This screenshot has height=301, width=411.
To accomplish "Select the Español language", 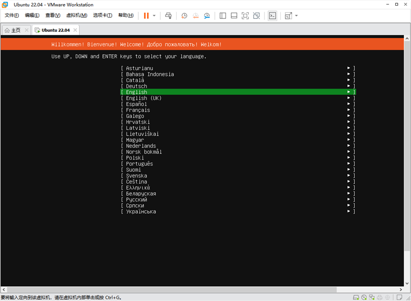I will coord(238,104).
